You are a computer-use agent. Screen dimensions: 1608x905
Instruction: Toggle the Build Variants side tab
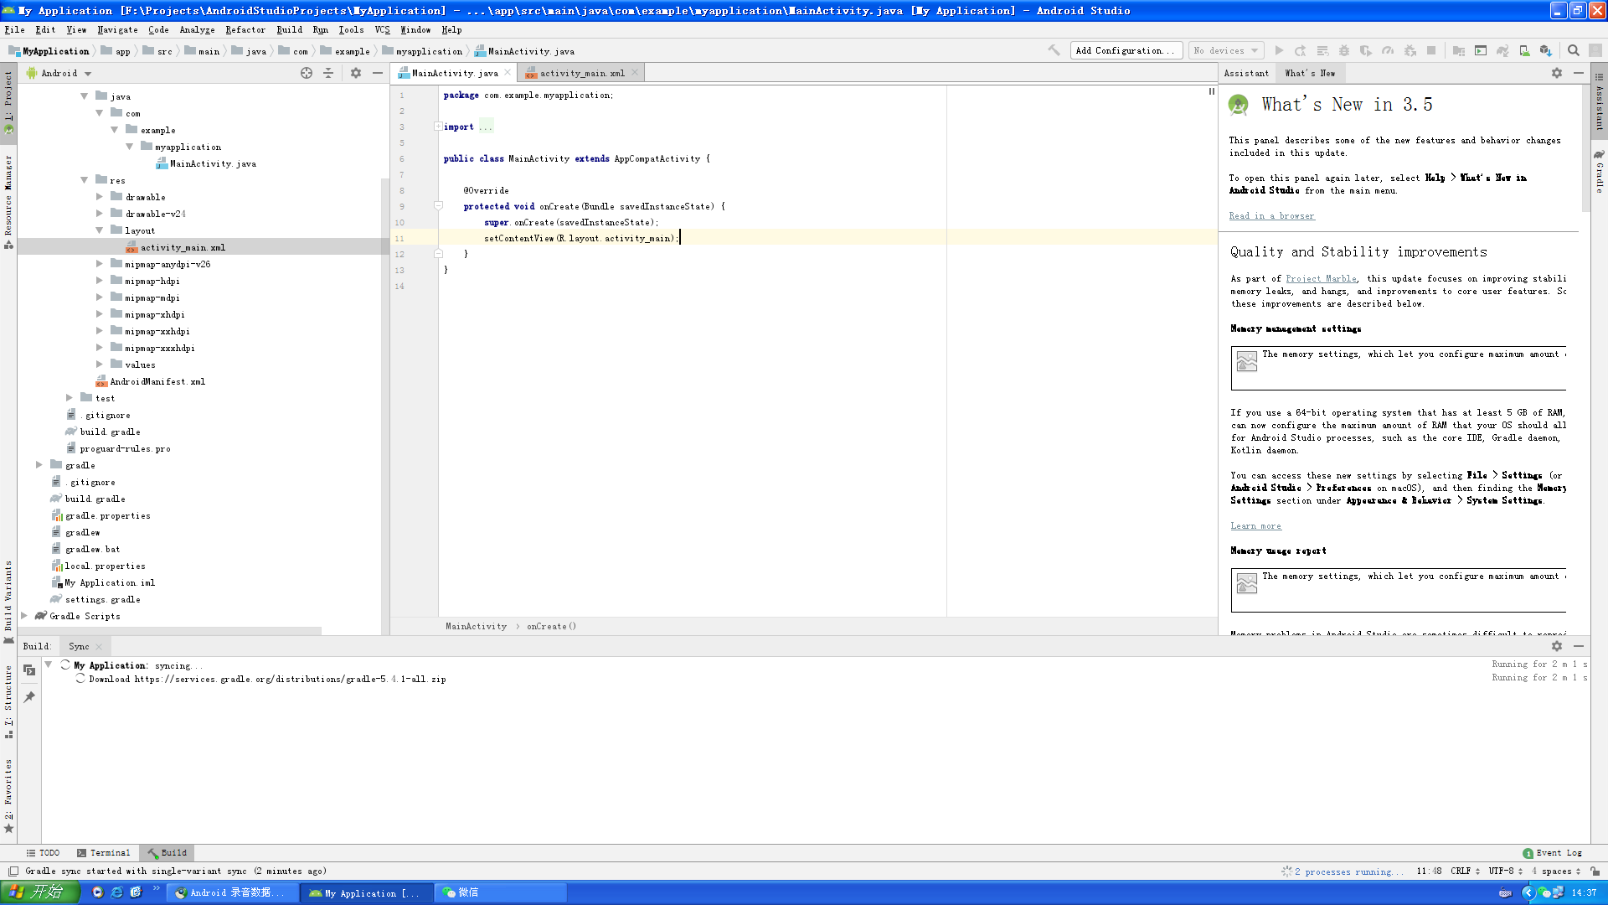(x=8, y=601)
